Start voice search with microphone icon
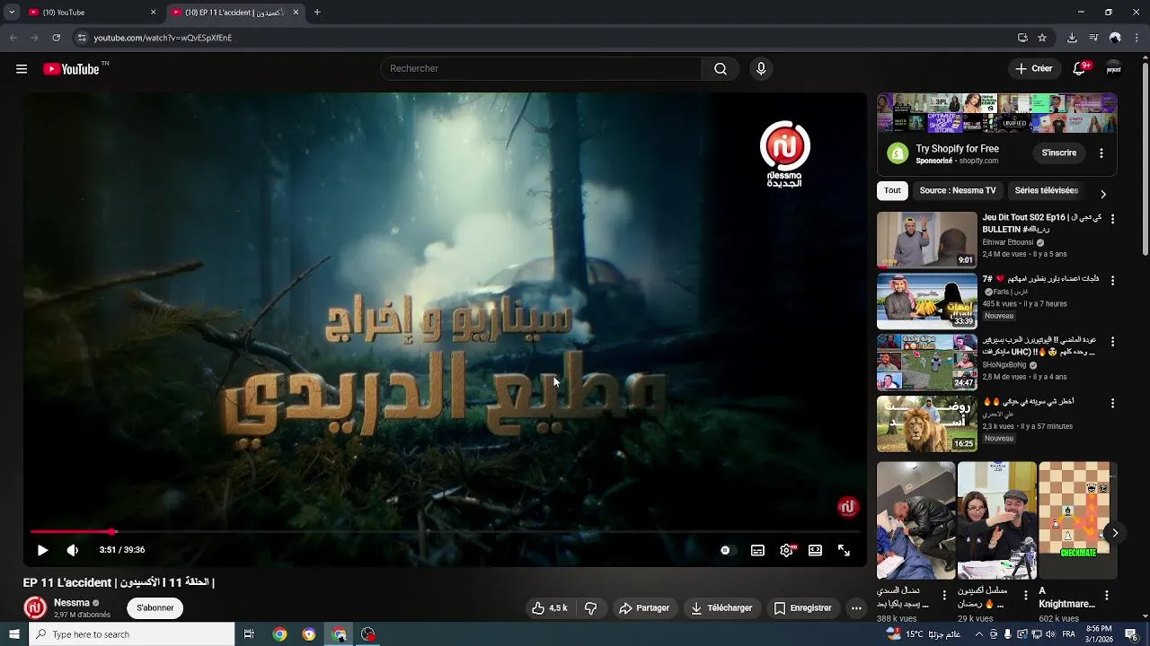 coord(761,69)
